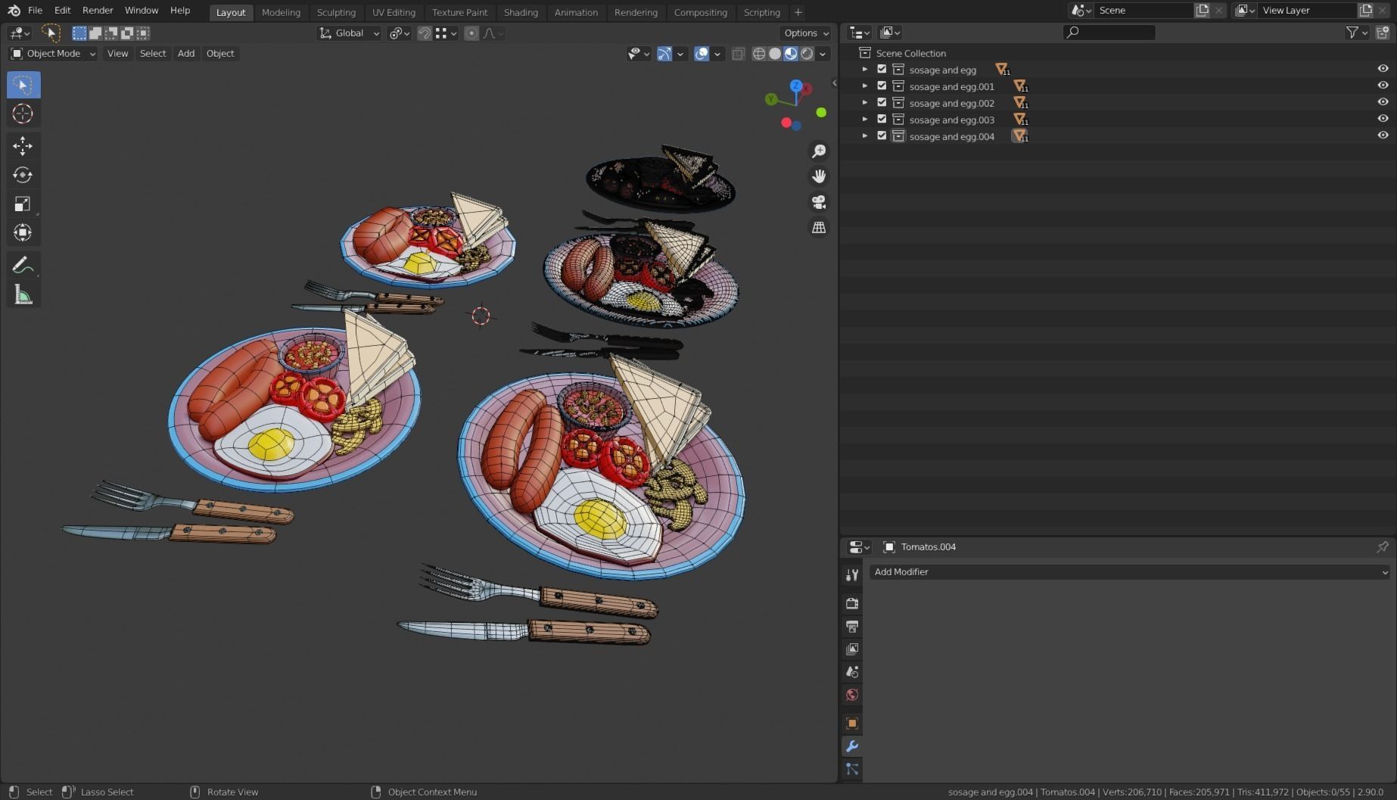Add a new workspace with plus button

[x=798, y=12]
